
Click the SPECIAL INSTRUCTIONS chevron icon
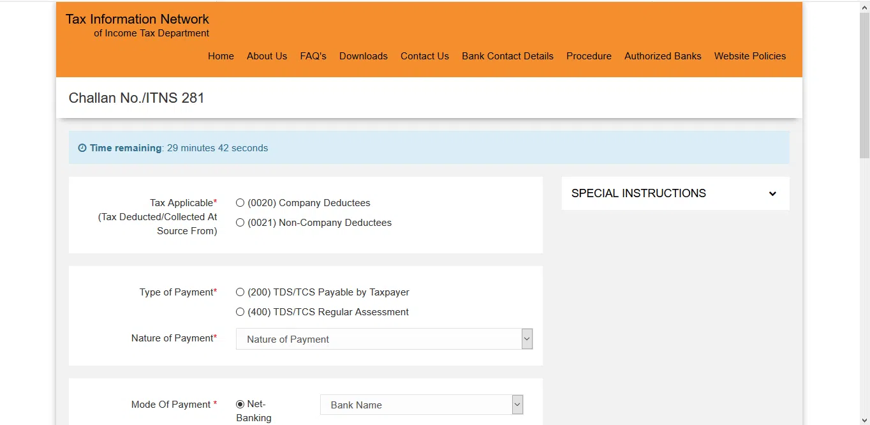tap(772, 193)
